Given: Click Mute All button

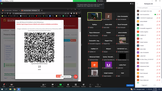Looking at the screenshot, I should point(144,85).
